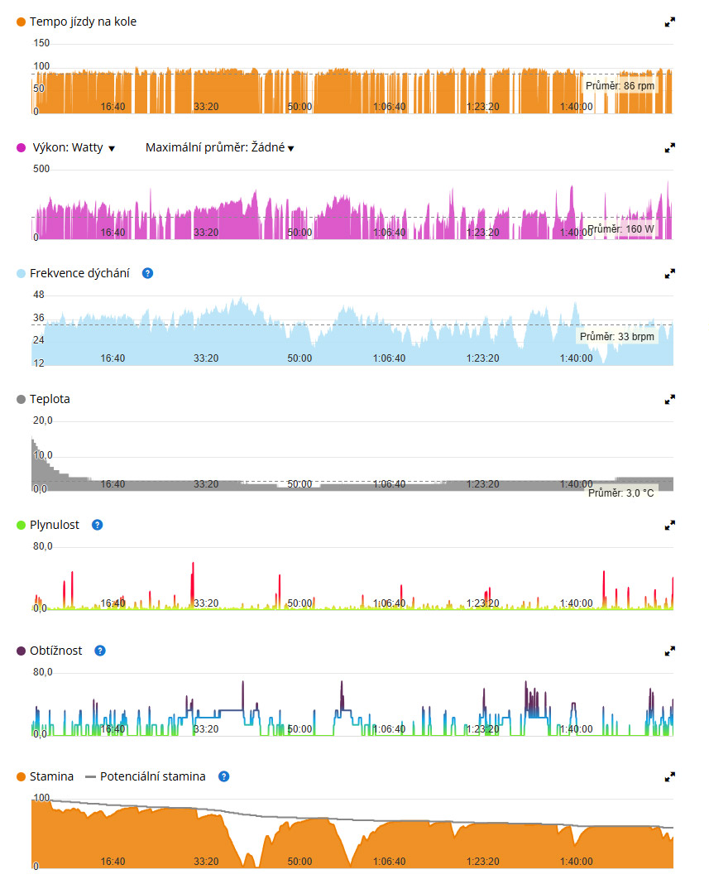This screenshot has height=884, width=709.
Task: View help info for Potenciální stamina
Action: [x=223, y=776]
